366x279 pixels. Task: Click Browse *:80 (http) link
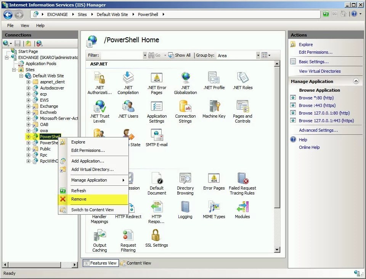[x=316, y=98]
